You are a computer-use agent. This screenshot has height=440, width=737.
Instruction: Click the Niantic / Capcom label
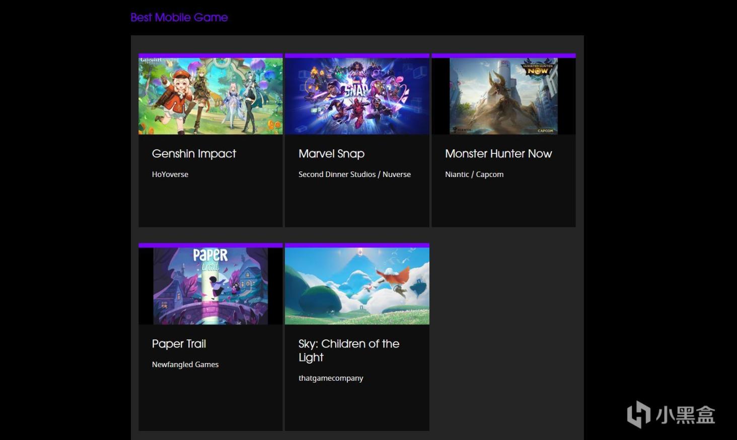coord(474,174)
